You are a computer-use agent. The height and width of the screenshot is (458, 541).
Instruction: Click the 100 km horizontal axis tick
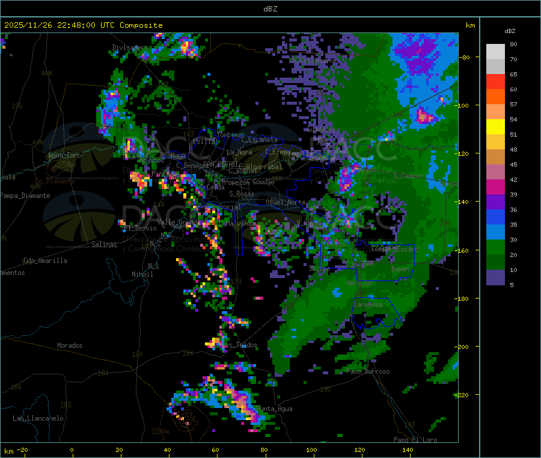[x=311, y=450]
